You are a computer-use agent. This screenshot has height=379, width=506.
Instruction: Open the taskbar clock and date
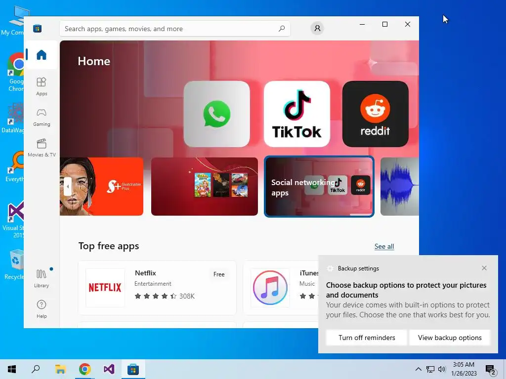(464, 369)
